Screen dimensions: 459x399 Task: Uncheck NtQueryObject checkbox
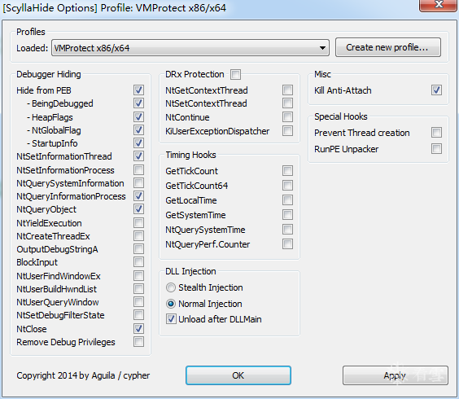(x=138, y=209)
